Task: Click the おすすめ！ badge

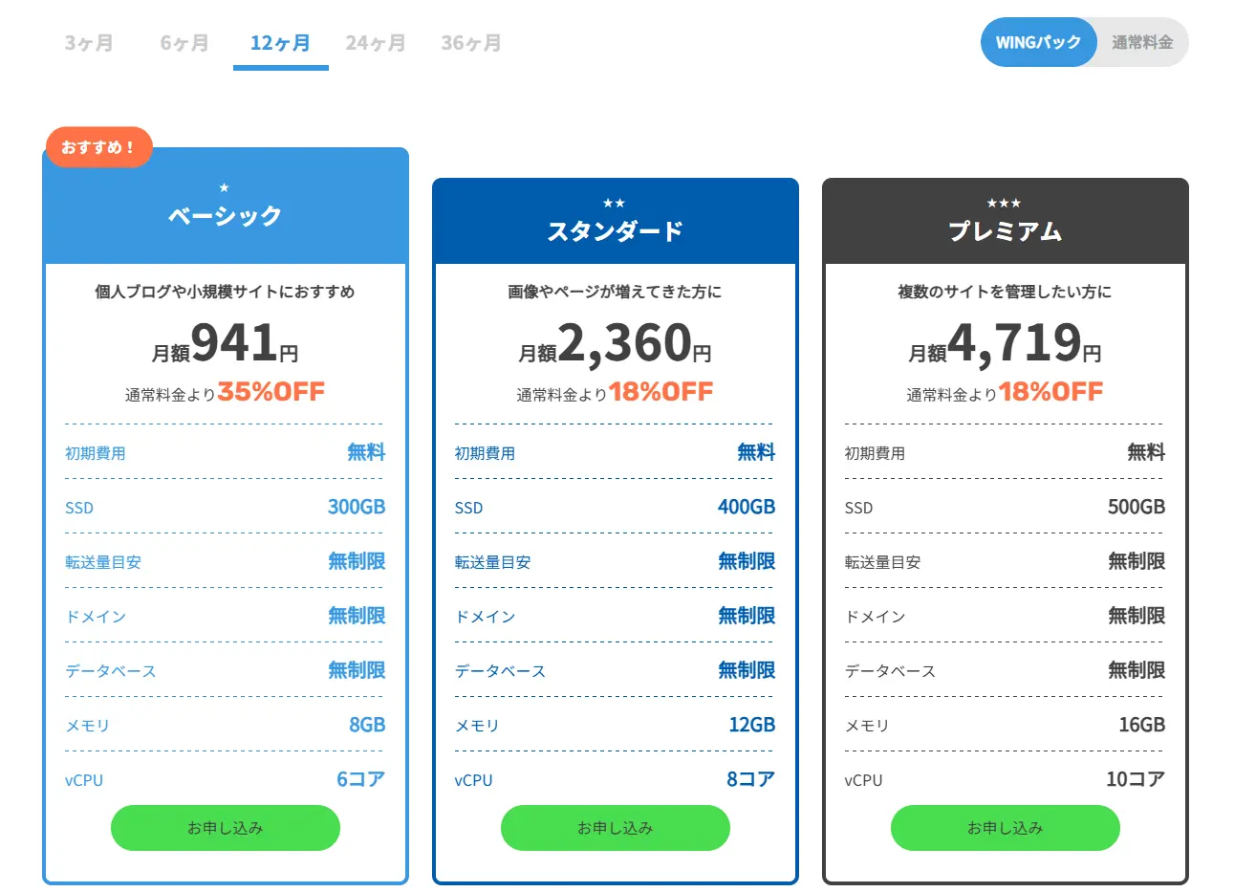Action: coord(99,147)
